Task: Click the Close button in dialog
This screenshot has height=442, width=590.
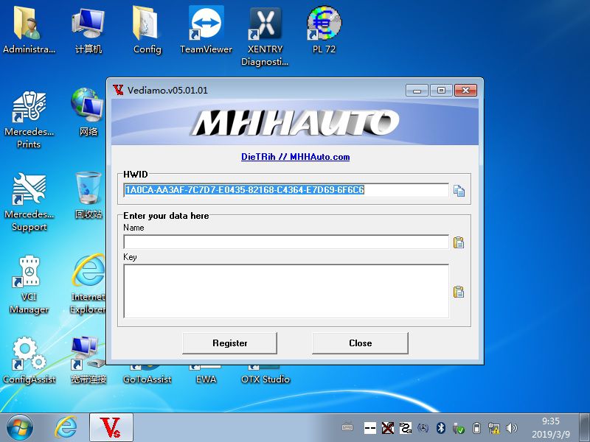Action: pos(360,343)
